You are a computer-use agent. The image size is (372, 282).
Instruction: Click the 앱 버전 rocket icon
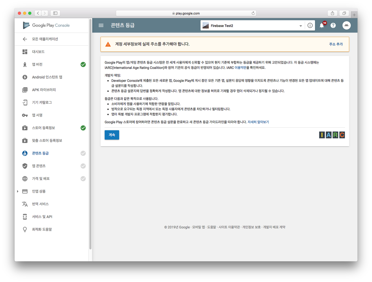(25, 65)
